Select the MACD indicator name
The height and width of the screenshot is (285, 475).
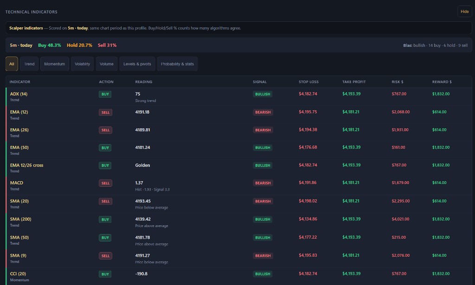pos(17,183)
